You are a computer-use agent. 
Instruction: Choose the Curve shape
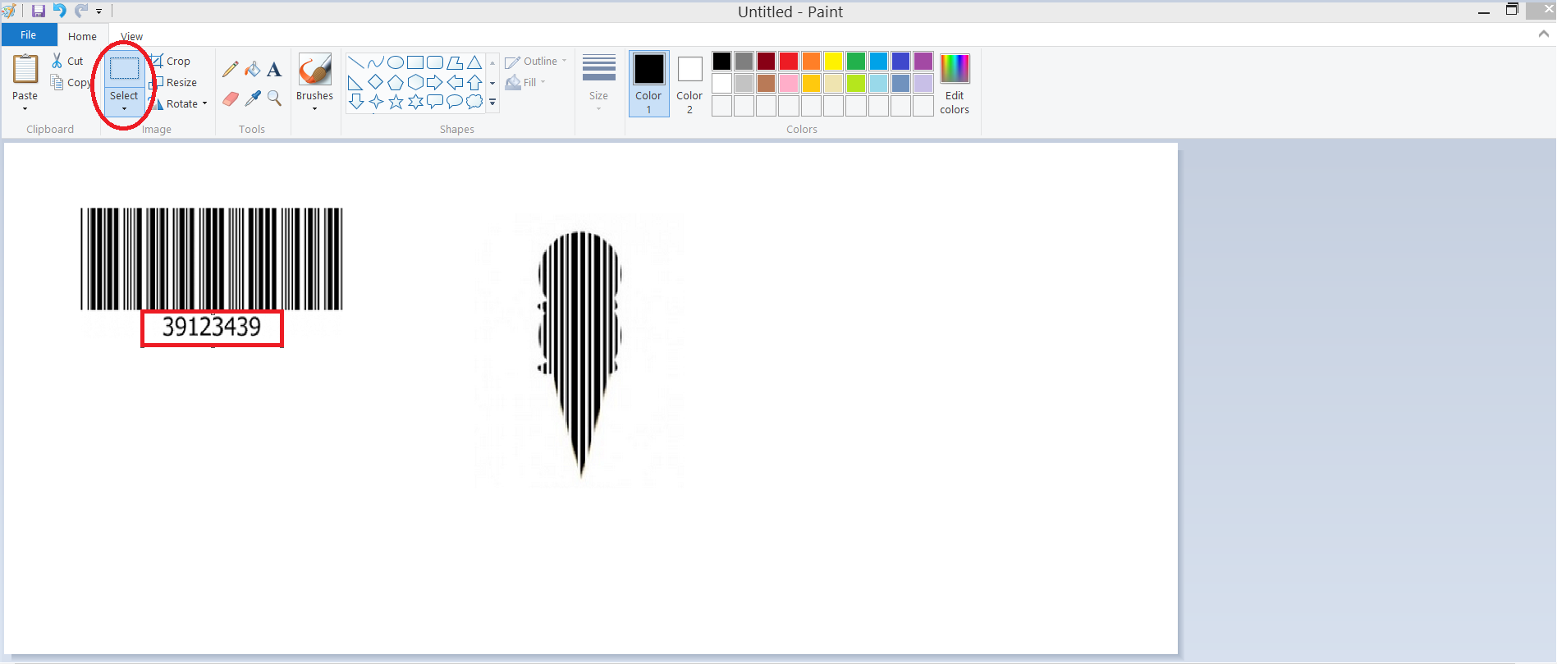(x=375, y=62)
